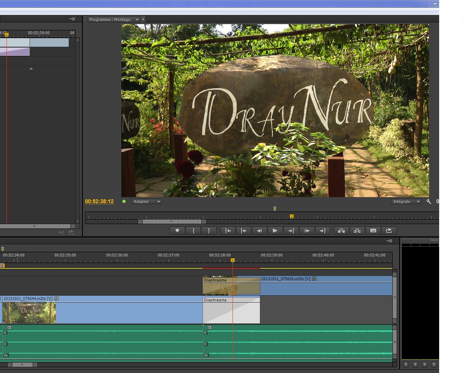464x373 pixels.
Task: Open settings with the wrench icon
Action: 428,202
